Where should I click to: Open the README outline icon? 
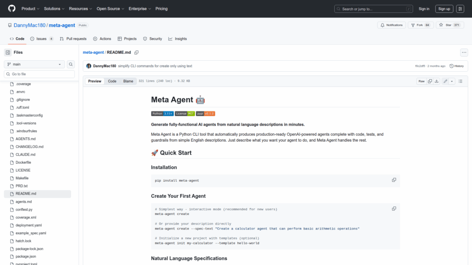click(460, 81)
